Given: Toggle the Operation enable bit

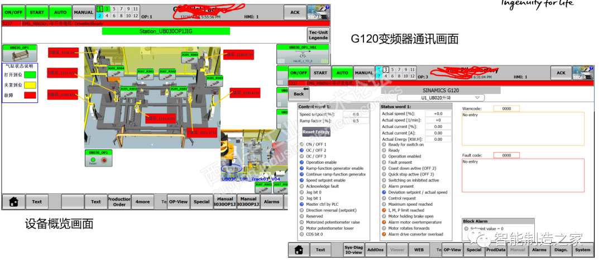Looking at the screenshot, I should tap(302, 163).
